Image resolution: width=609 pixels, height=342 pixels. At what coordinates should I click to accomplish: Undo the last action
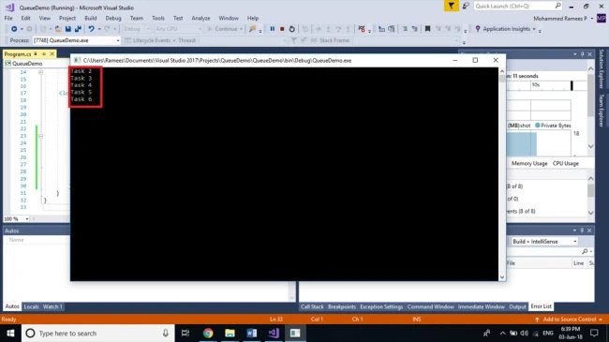point(91,29)
